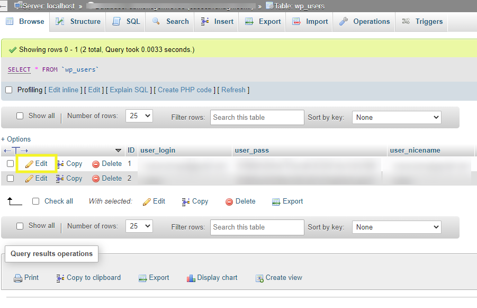Click the pencil Edit icon for row 2
This screenshot has height=308, width=477.
coord(29,179)
